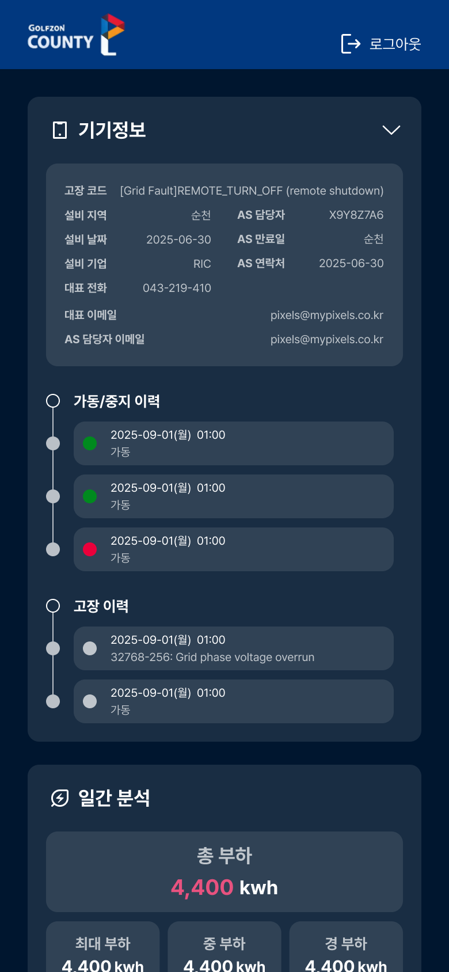Select the Grid phase voltage overrun entry
This screenshot has width=449, height=972.
tap(233, 648)
